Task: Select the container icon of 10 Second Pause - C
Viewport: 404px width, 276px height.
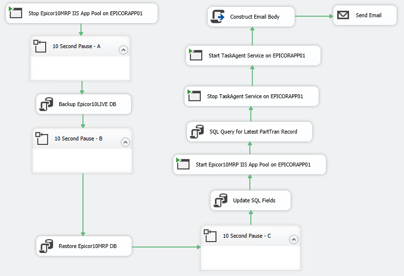Action: click(210, 236)
